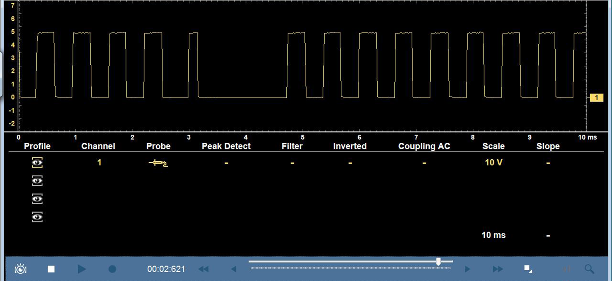Select the yellow probe type icon
The image size is (612, 281).
click(158, 163)
